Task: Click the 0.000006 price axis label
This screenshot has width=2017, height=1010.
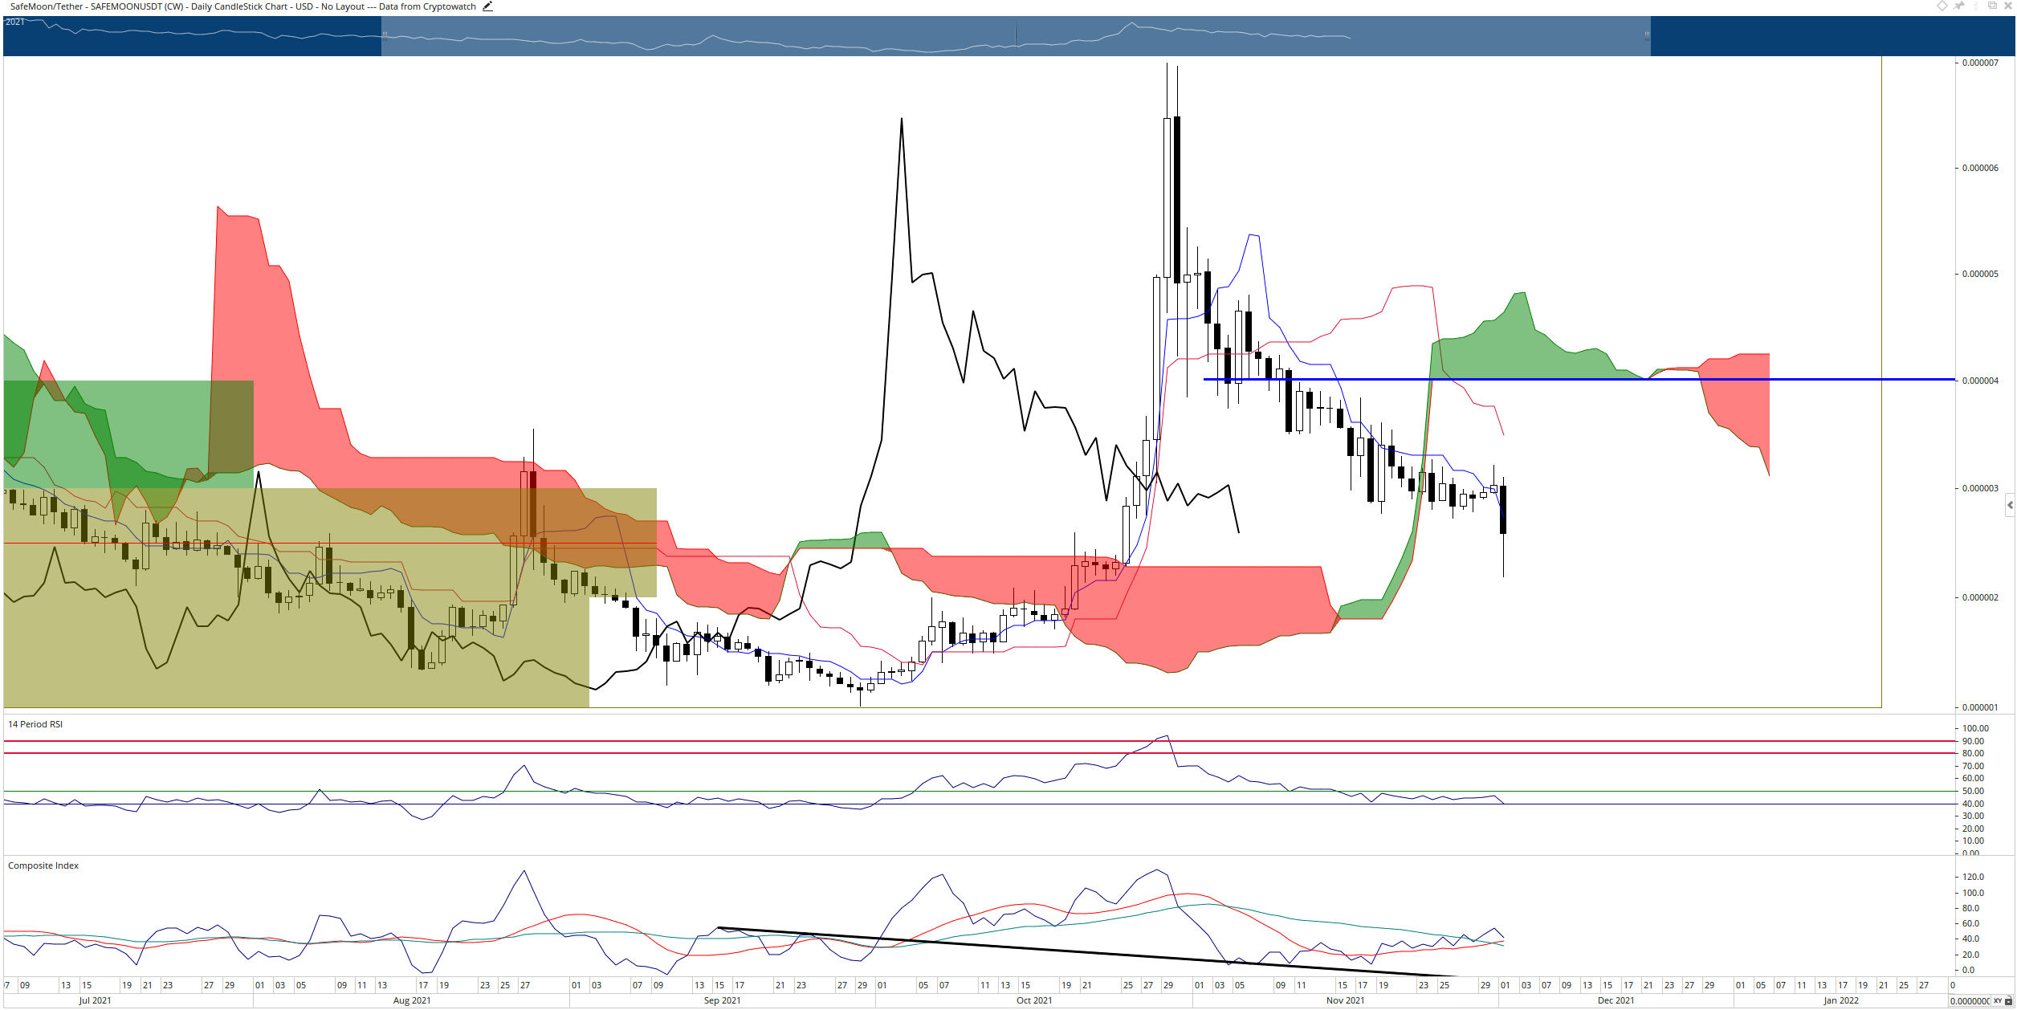Action: pyautogui.click(x=1980, y=168)
